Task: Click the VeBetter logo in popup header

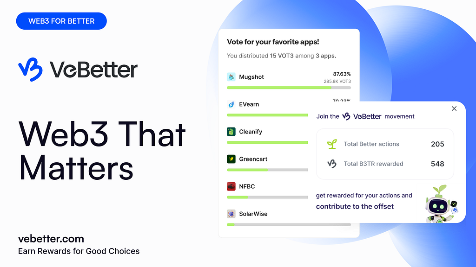Action: click(362, 116)
